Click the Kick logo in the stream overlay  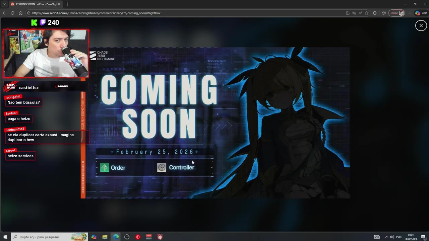click(x=34, y=22)
